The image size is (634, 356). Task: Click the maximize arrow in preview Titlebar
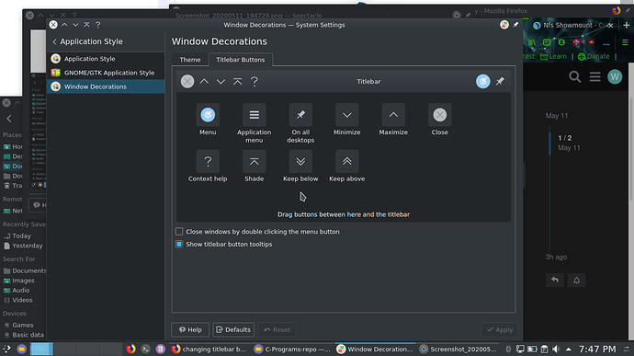click(x=204, y=81)
